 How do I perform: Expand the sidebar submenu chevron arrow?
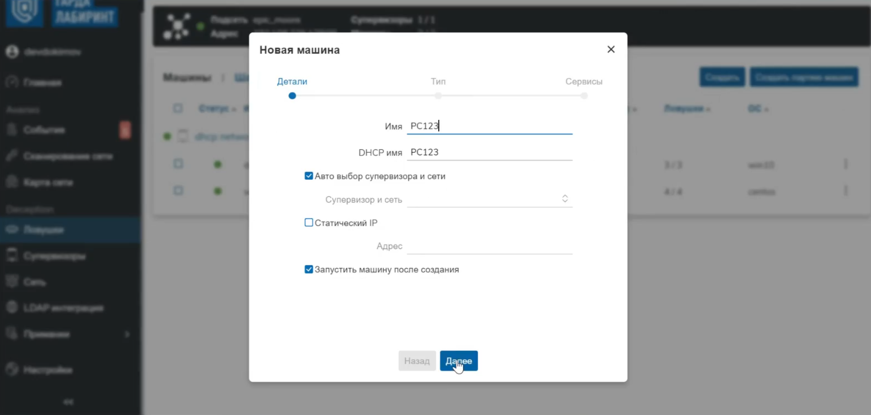pos(127,334)
